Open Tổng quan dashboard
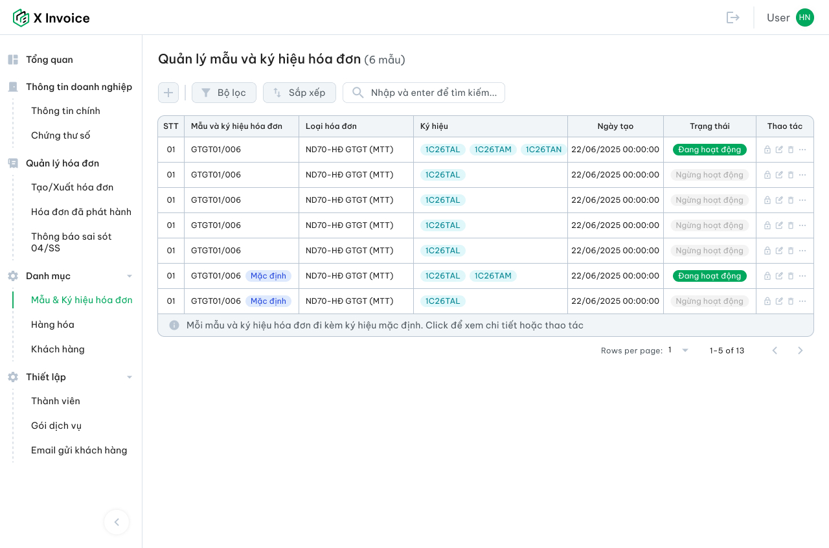Screen dimensions: 829x548 click(x=49, y=60)
